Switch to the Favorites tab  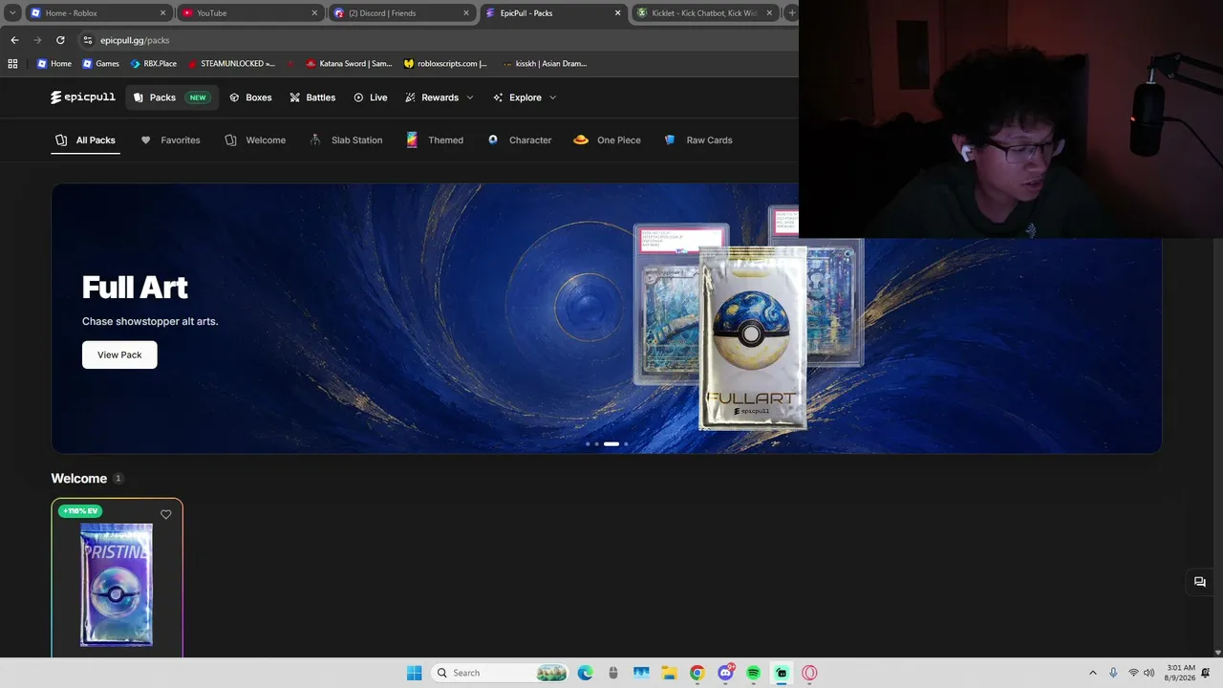tap(170, 140)
